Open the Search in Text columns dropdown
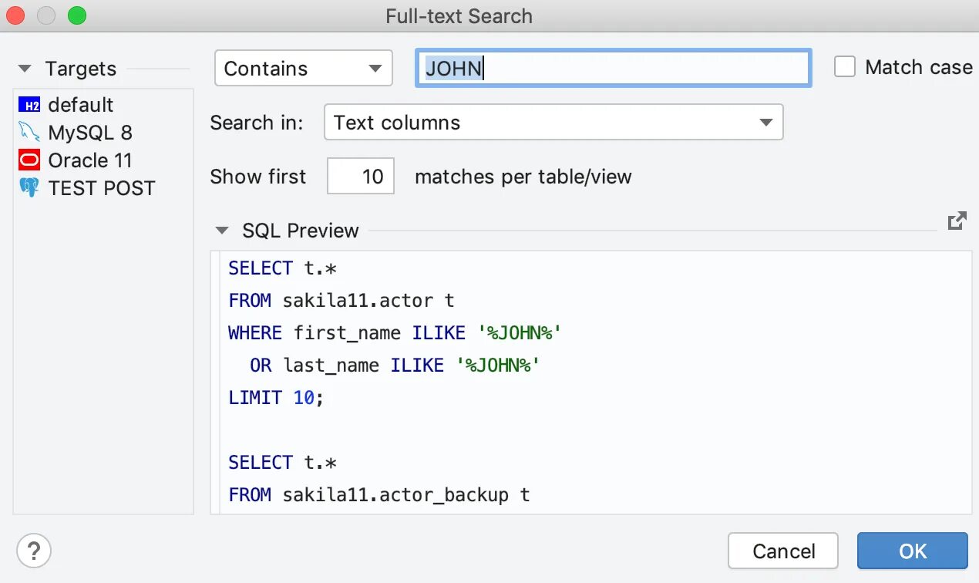979x583 pixels. pos(553,123)
